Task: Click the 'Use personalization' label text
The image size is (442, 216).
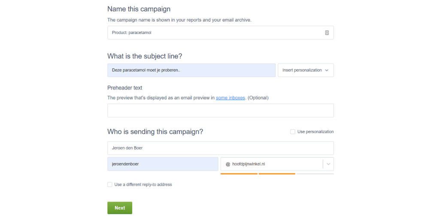Action: click(315, 132)
